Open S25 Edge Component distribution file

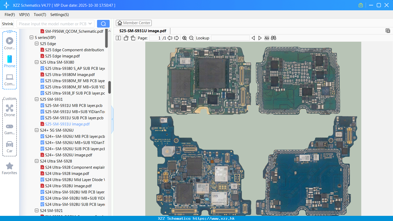coord(72,50)
